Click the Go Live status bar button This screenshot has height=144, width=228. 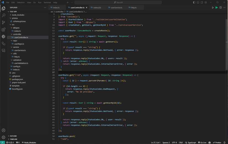(202, 143)
